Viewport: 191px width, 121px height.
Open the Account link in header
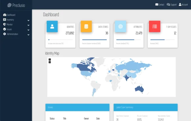coord(185,5)
